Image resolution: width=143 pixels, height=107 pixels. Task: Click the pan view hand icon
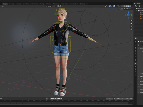(x=131, y=23)
